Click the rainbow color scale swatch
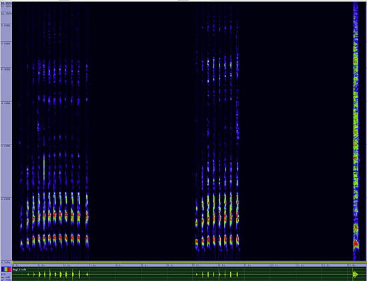The width and height of the screenshot is (367, 281). 6,269
